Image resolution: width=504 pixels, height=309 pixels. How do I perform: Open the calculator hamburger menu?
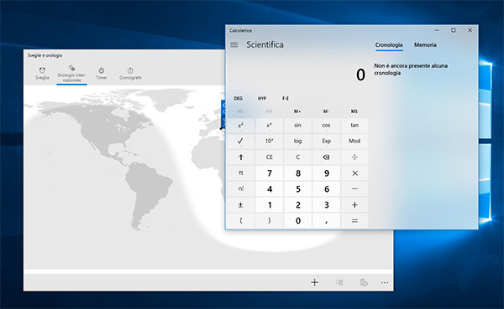234,45
